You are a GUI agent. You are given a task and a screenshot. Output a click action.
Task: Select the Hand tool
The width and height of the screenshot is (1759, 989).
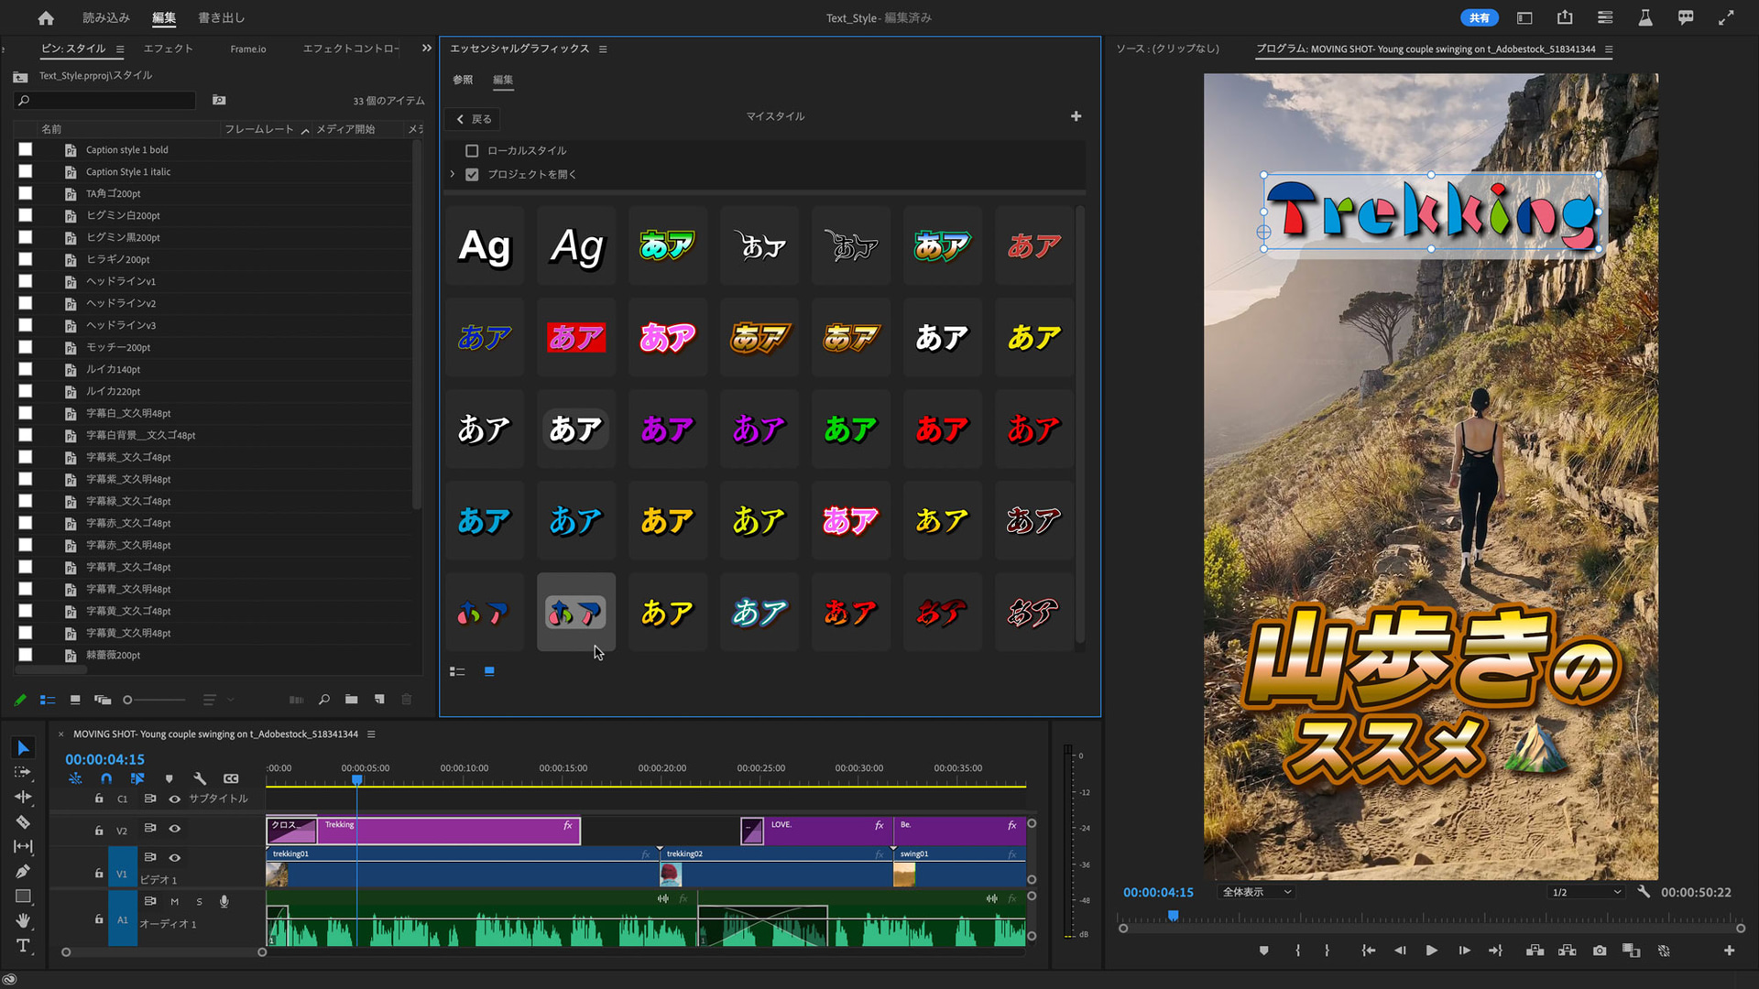[23, 920]
